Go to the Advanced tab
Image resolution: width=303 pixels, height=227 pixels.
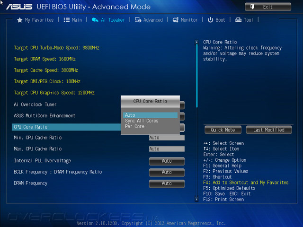149,20
